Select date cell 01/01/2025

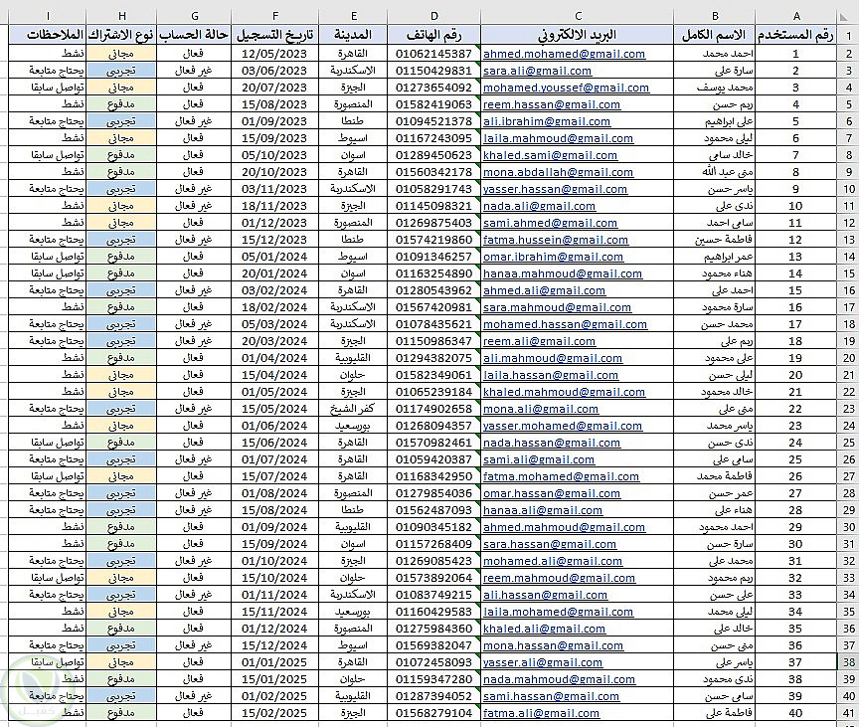(x=275, y=662)
